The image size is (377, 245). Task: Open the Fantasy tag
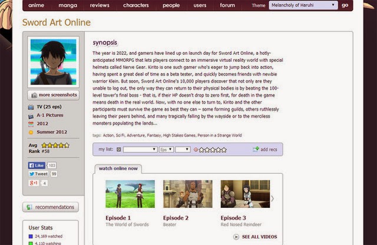154,135
